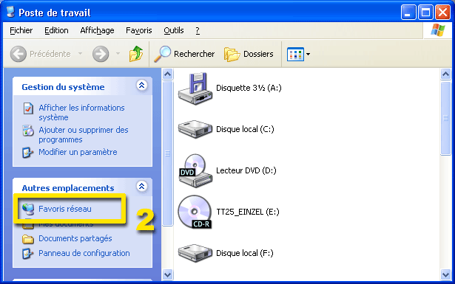This screenshot has width=455, height=284.
Task: Open the Affichage menu
Action: [x=97, y=30]
